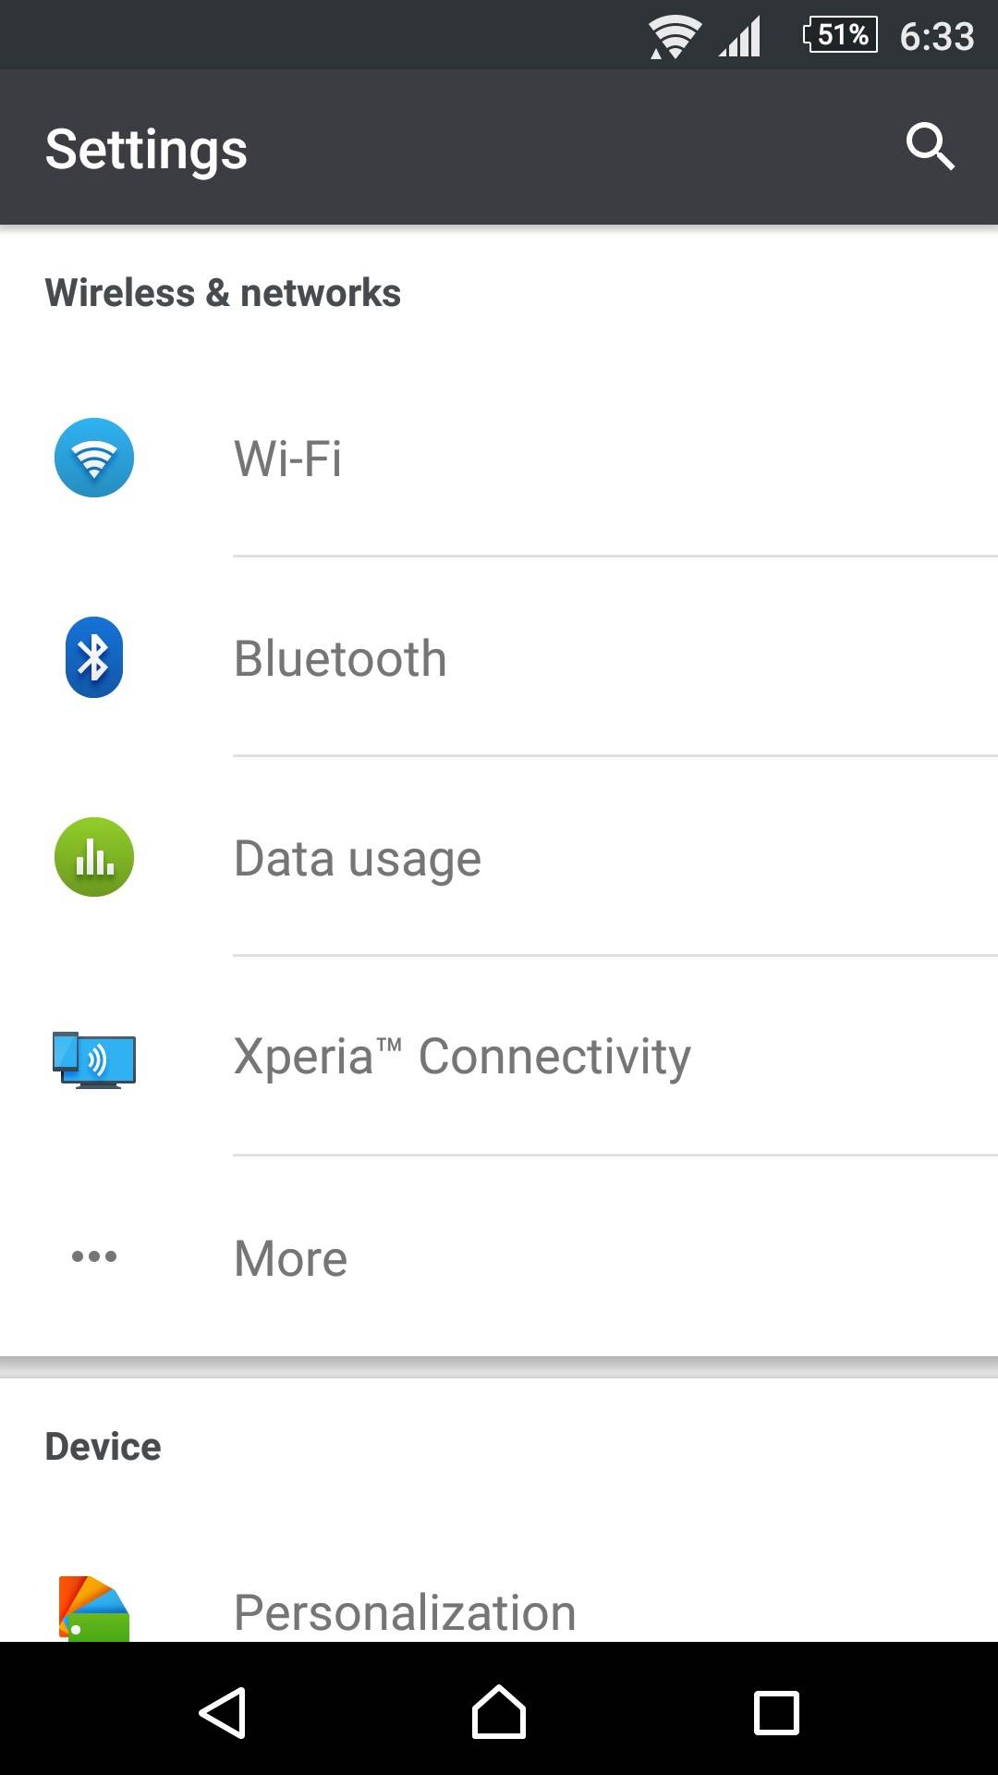998x1775 pixels.
Task: Open Personalization settings entry
Action: point(405,1612)
